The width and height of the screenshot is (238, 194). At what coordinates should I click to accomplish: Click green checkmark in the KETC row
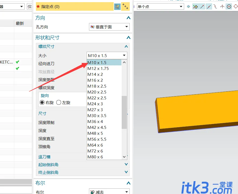click(x=17, y=62)
